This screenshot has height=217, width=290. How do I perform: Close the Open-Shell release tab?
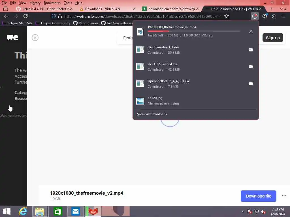pyautogui.click(x=71, y=9)
